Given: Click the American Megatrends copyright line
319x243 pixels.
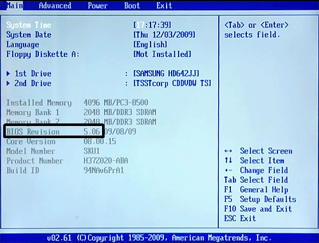Looking at the screenshot, I should pos(159,238).
